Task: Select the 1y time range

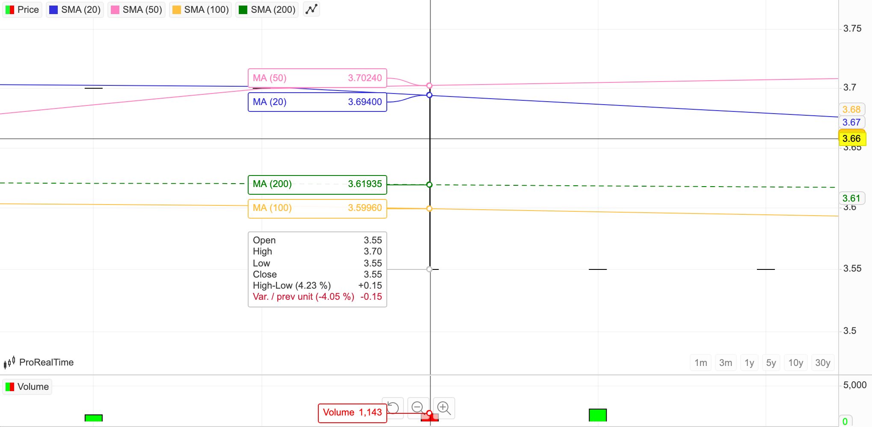Action: point(749,363)
